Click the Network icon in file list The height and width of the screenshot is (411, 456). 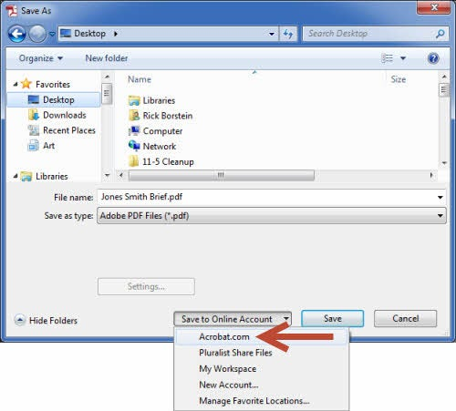pyautogui.click(x=134, y=146)
